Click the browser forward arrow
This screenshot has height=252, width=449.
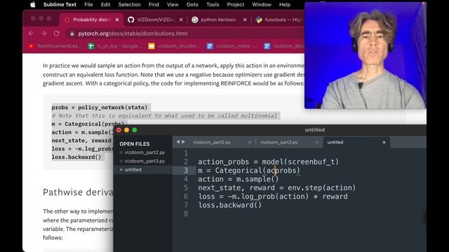(43, 34)
